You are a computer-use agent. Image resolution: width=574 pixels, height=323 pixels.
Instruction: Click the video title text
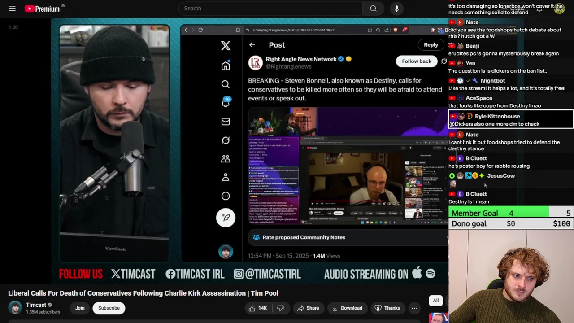[x=143, y=293]
